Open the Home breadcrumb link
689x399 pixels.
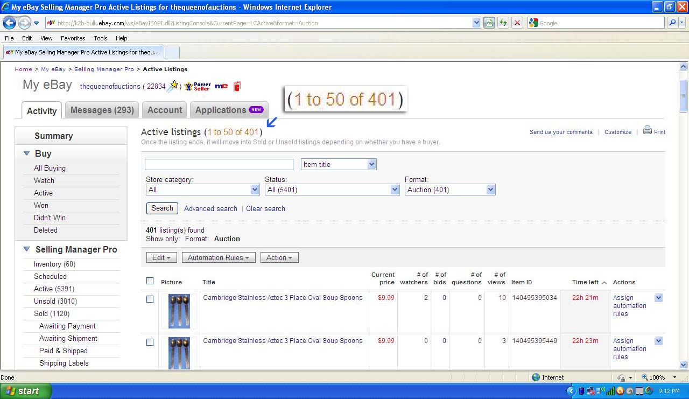[23, 69]
